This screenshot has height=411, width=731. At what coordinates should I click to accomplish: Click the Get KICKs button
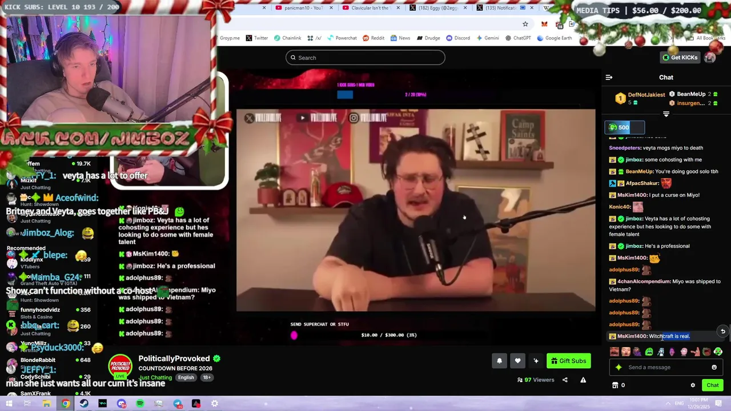680,57
